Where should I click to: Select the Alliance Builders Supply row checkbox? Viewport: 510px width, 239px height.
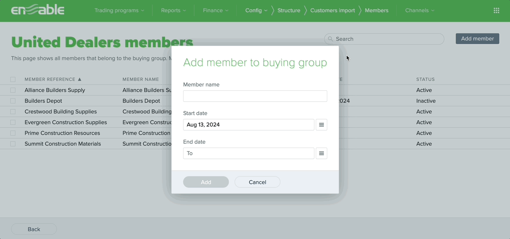[13, 90]
